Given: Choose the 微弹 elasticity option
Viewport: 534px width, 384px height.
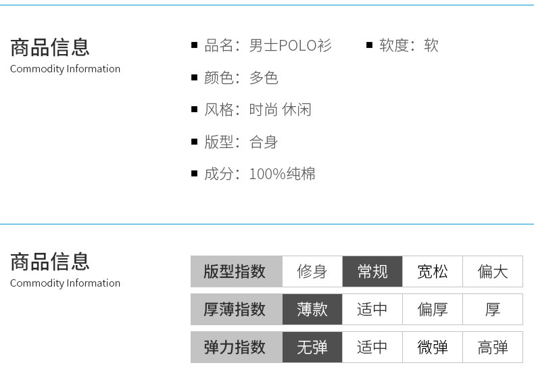Looking at the screenshot, I should click(x=433, y=347).
